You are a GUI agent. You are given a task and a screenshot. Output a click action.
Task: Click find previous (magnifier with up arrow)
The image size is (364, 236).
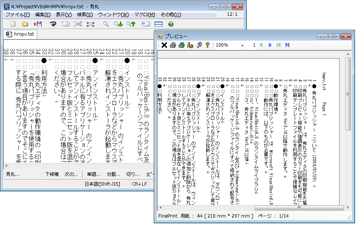pyautogui.click(x=131, y=24)
